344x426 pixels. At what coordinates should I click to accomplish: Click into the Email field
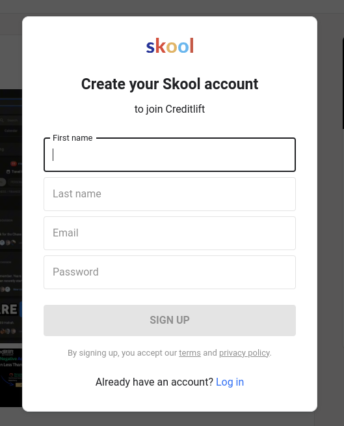pyautogui.click(x=170, y=233)
